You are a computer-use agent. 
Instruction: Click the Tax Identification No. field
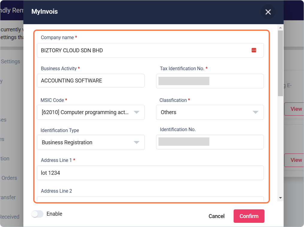click(210, 81)
